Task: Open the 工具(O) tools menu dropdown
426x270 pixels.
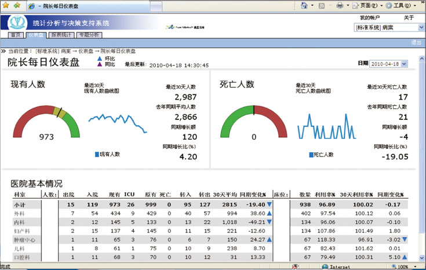Action: (415, 5)
